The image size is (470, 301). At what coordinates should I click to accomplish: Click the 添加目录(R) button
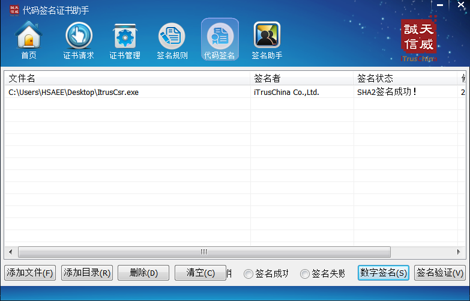click(87, 273)
